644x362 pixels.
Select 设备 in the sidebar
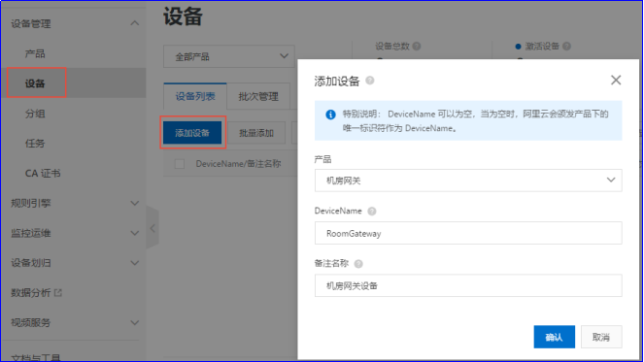click(35, 83)
